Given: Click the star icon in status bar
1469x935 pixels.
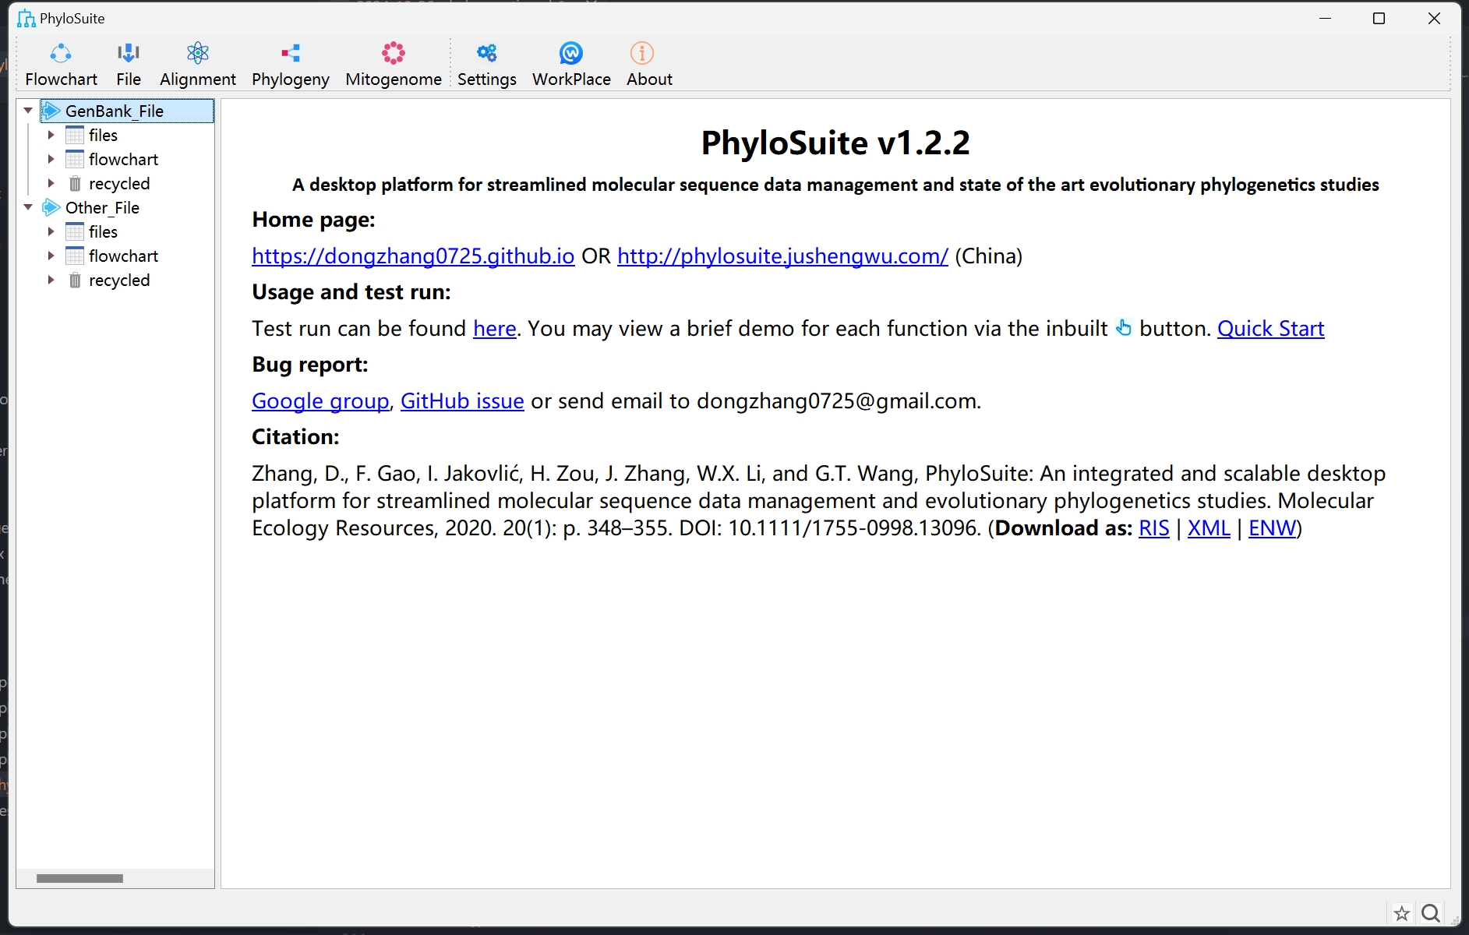Looking at the screenshot, I should tap(1401, 913).
